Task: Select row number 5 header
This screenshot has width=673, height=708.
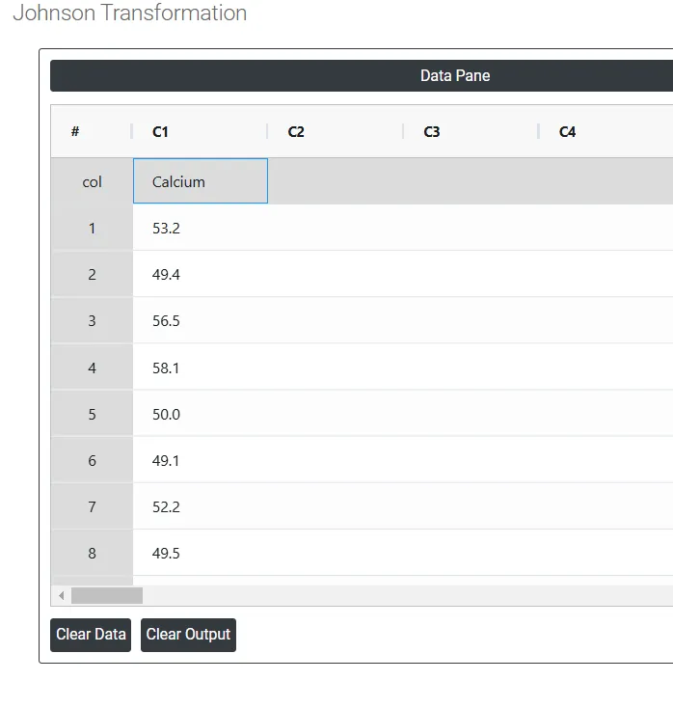Action: pyautogui.click(x=93, y=414)
